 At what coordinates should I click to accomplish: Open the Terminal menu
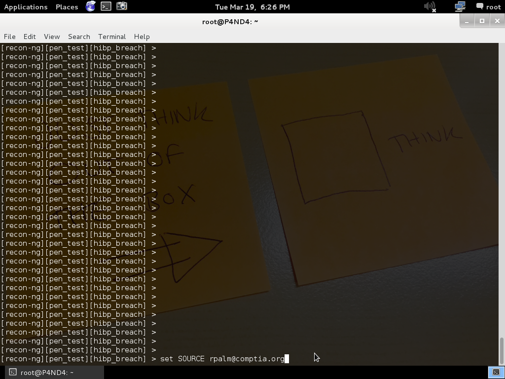click(112, 37)
